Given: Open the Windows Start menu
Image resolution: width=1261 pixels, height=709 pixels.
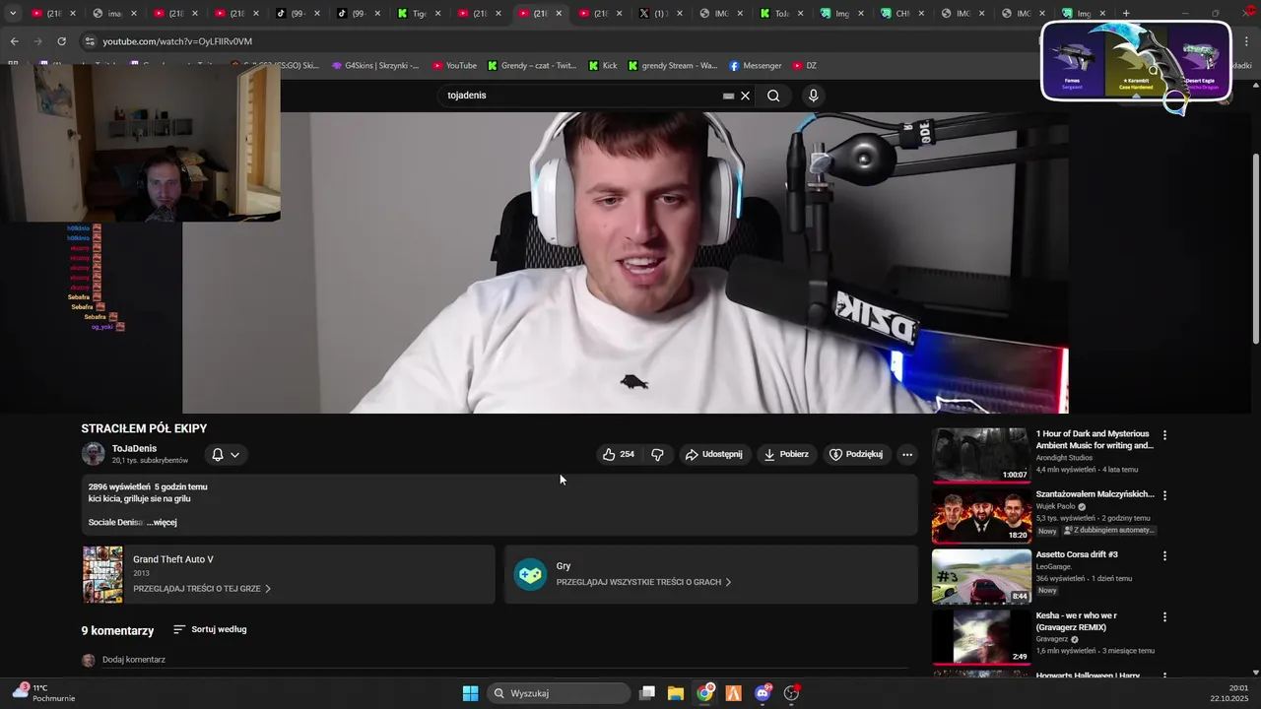Looking at the screenshot, I should (470, 693).
